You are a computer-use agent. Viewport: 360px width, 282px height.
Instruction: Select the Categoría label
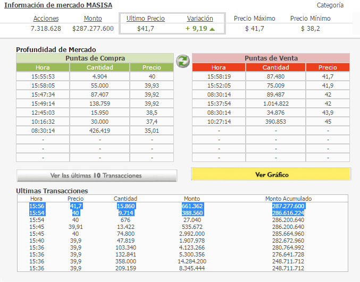coord(330,5)
